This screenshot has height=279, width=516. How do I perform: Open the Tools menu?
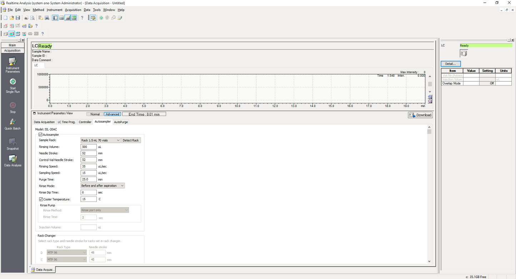[97, 10]
